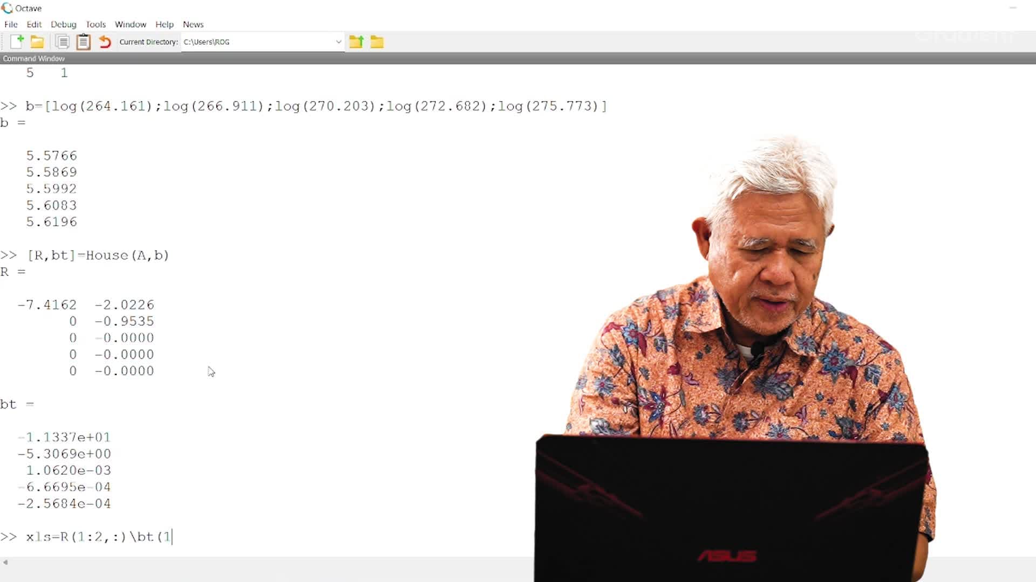The height and width of the screenshot is (582, 1036).
Task: Click the Undo icon
Action: pos(105,41)
